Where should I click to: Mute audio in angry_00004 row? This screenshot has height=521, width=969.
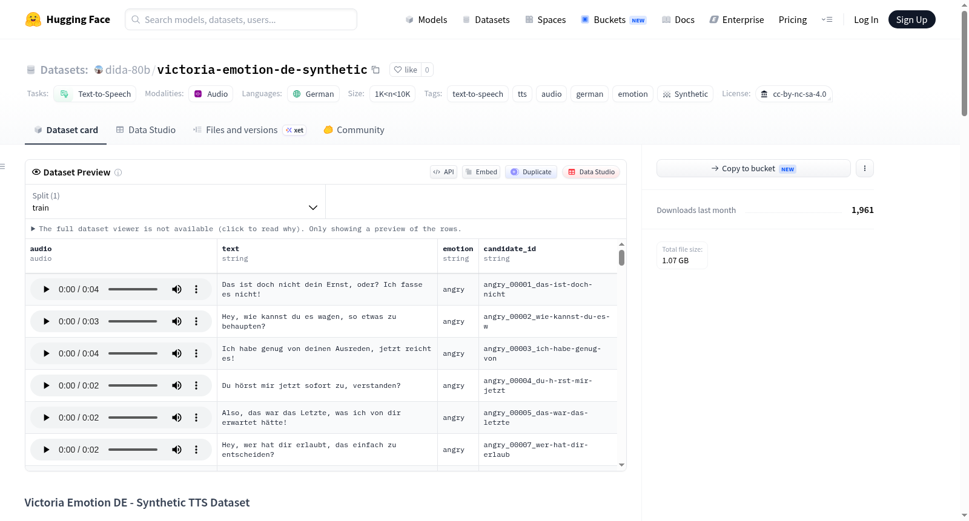pos(177,385)
